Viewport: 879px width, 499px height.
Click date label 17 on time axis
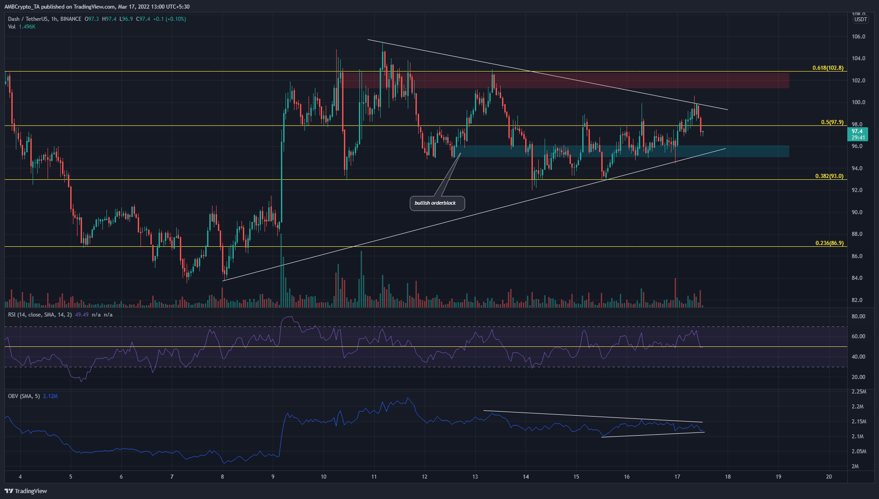point(677,477)
